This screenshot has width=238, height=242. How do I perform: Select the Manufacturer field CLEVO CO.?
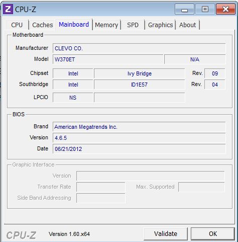pyautogui.click(x=139, y=48)
